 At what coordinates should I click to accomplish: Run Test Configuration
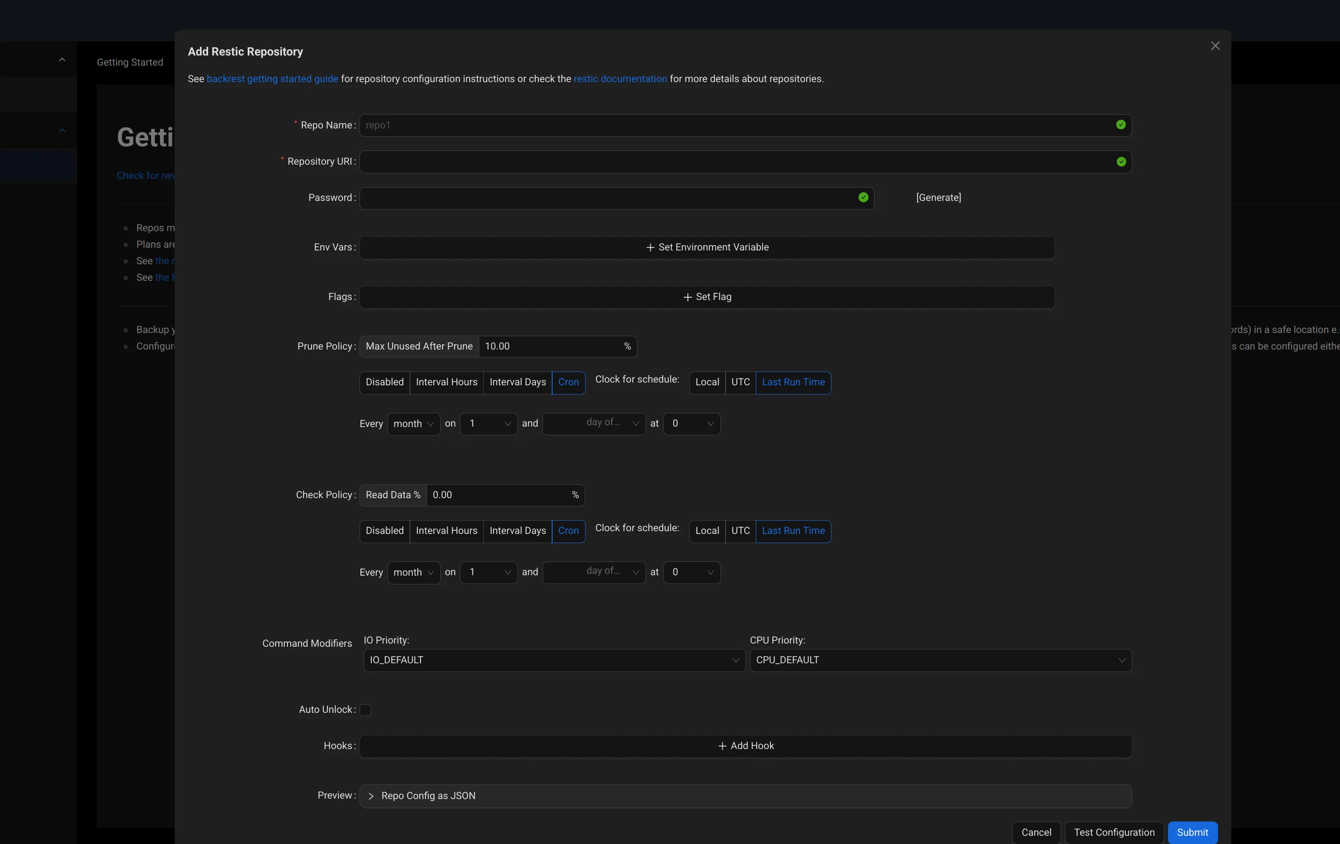[x=1114, y=833]
